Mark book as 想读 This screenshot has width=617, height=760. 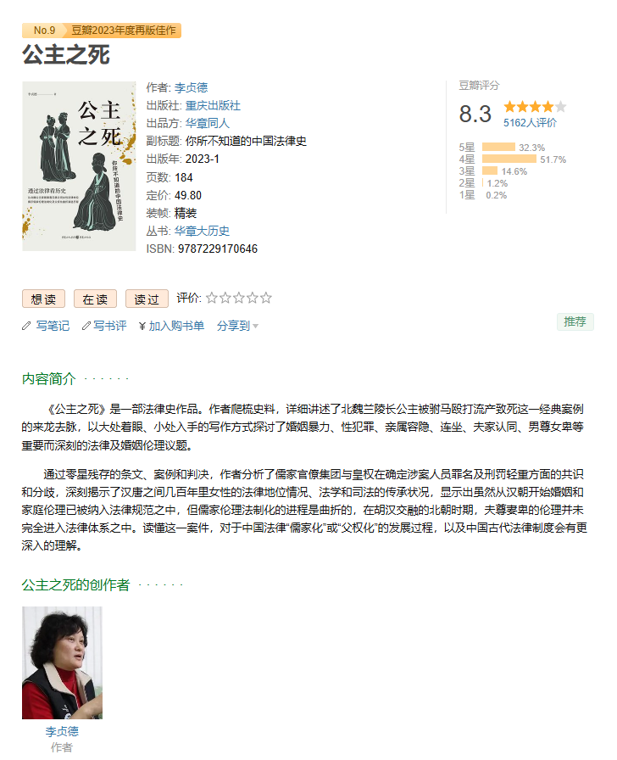tap(43, 299)
